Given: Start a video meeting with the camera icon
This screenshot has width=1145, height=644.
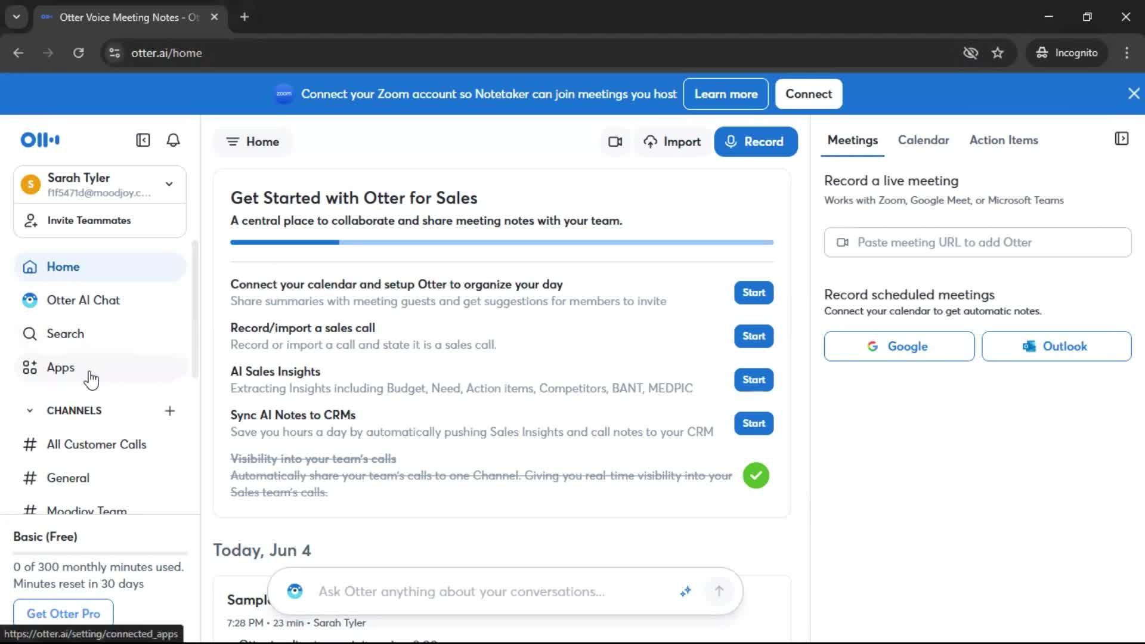Looking at the screenshot, I should click(615, 142).
